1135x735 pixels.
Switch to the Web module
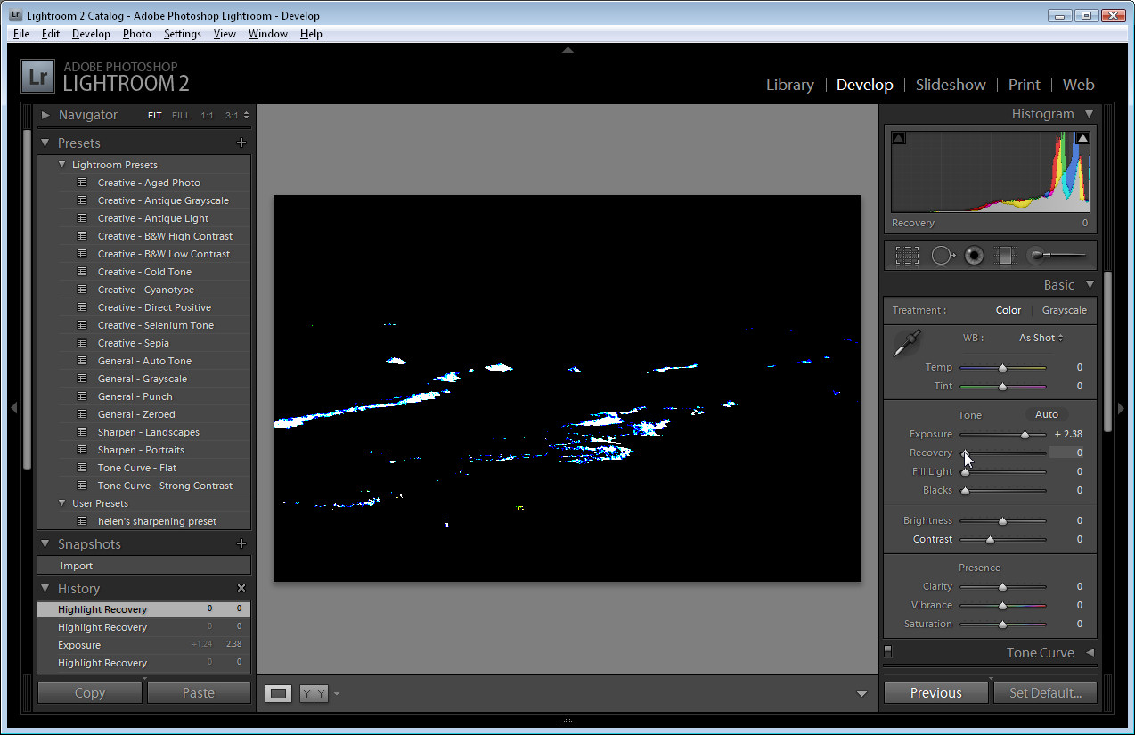(1078, 85)
